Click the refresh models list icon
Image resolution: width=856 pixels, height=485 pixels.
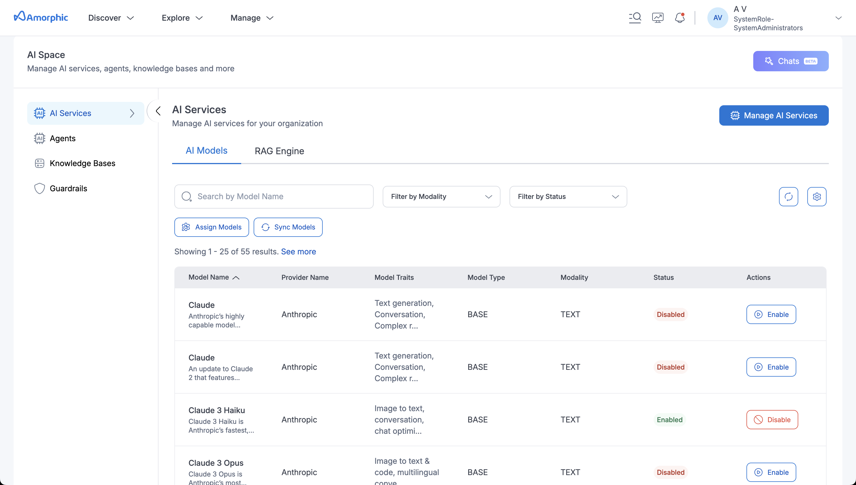pos(788,197)
